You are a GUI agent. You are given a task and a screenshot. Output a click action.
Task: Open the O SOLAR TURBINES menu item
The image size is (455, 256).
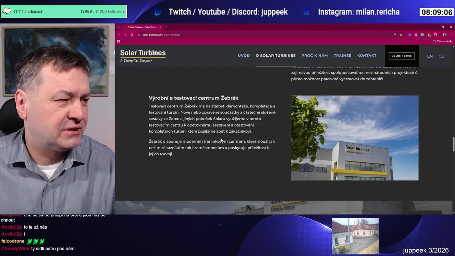(275, 56)
